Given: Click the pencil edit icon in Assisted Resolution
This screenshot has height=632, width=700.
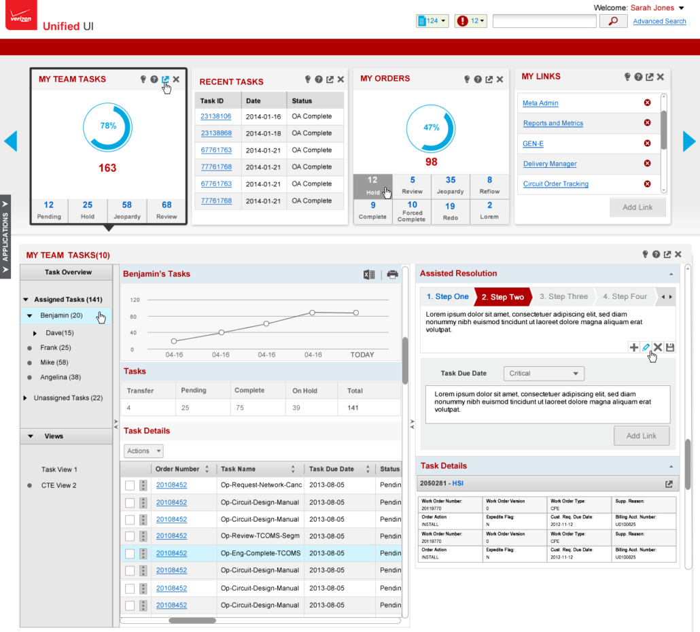Looking at the screenshot, I should tap(646, 347).
